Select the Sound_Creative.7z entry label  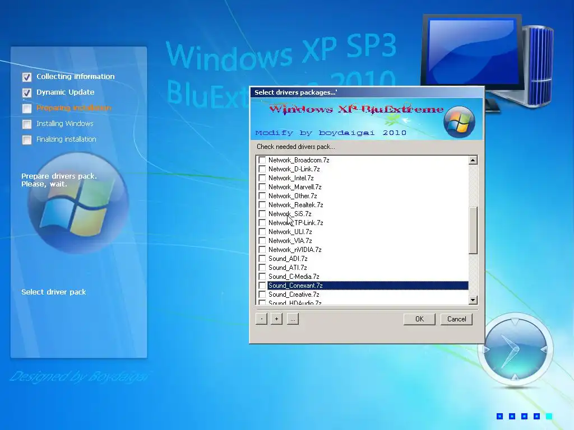(x=294, y=295)
